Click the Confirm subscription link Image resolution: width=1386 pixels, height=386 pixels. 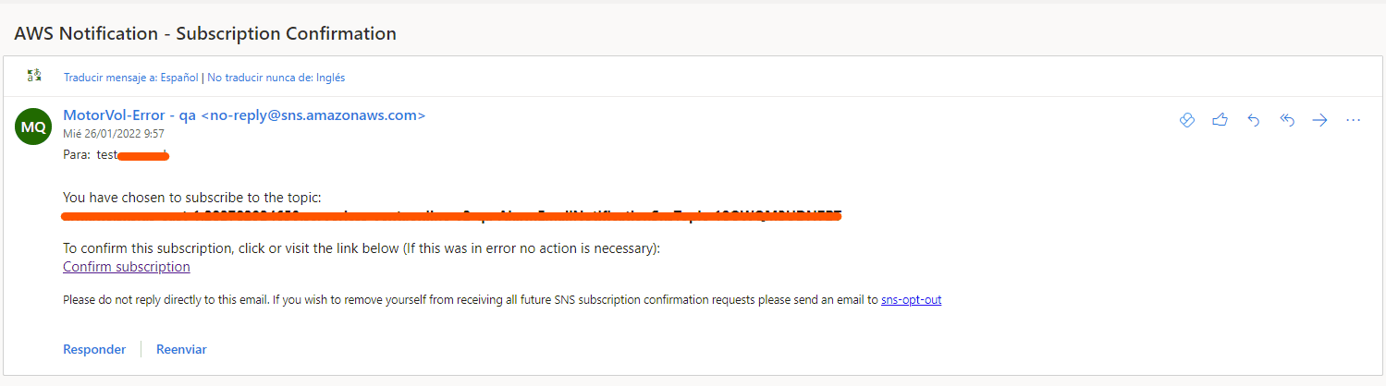127,267
